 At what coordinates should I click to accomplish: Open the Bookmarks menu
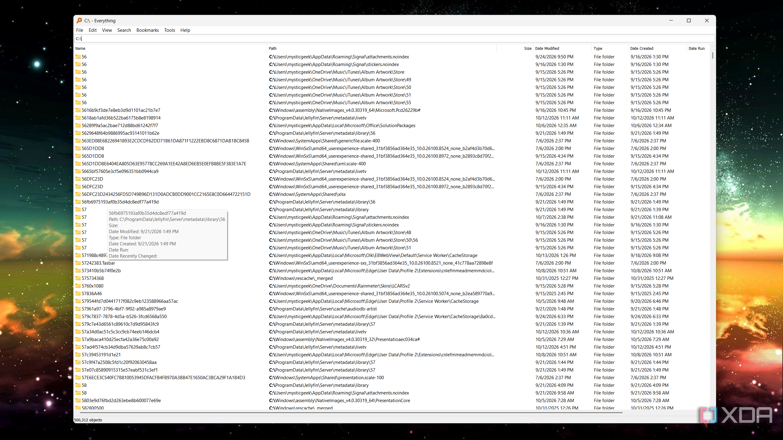147,30
